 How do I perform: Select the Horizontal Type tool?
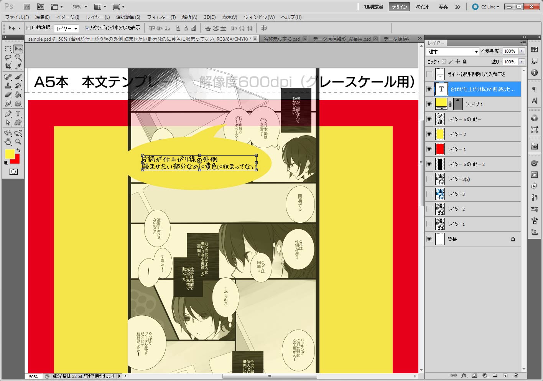pos(18,114)
